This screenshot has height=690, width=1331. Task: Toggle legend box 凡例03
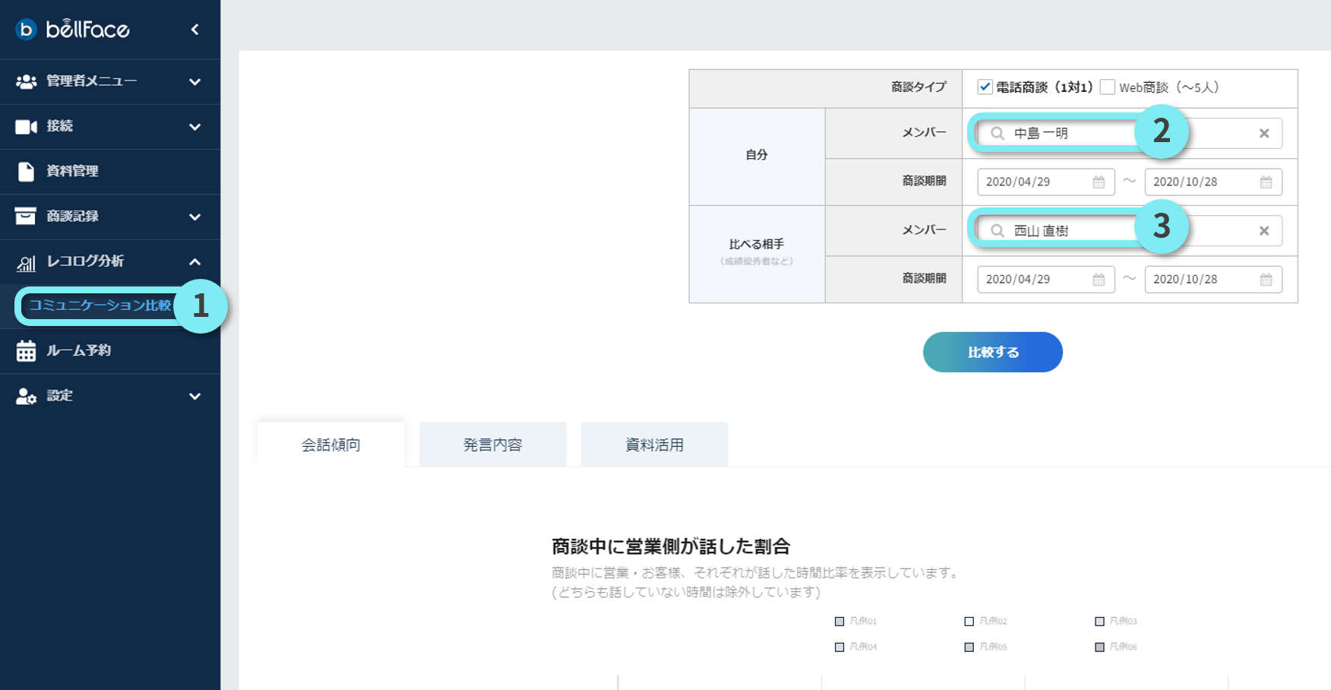click(x=1099, y=622)
